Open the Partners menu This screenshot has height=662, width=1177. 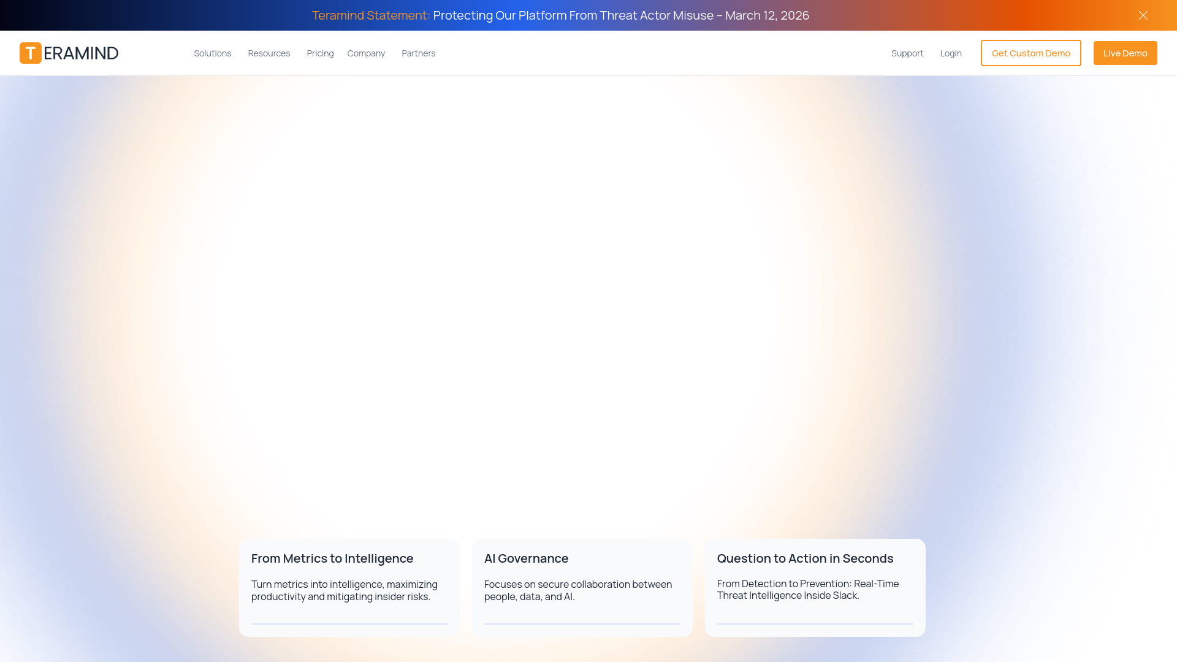[x=419, y=53]
